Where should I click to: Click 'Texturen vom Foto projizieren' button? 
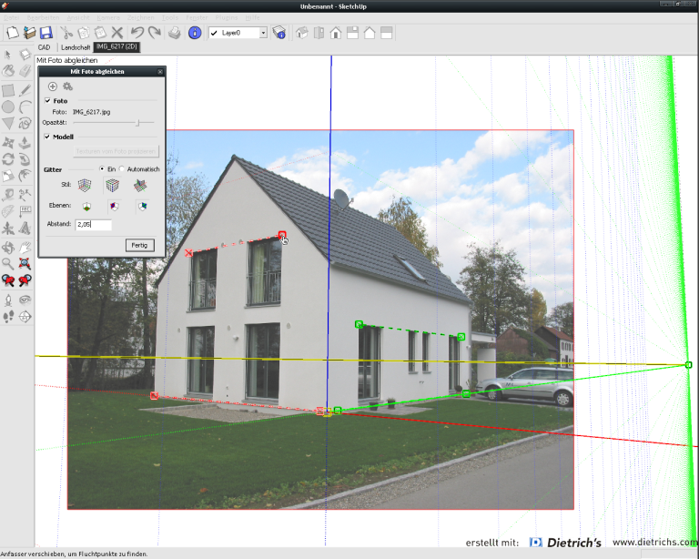coord(116,151)
